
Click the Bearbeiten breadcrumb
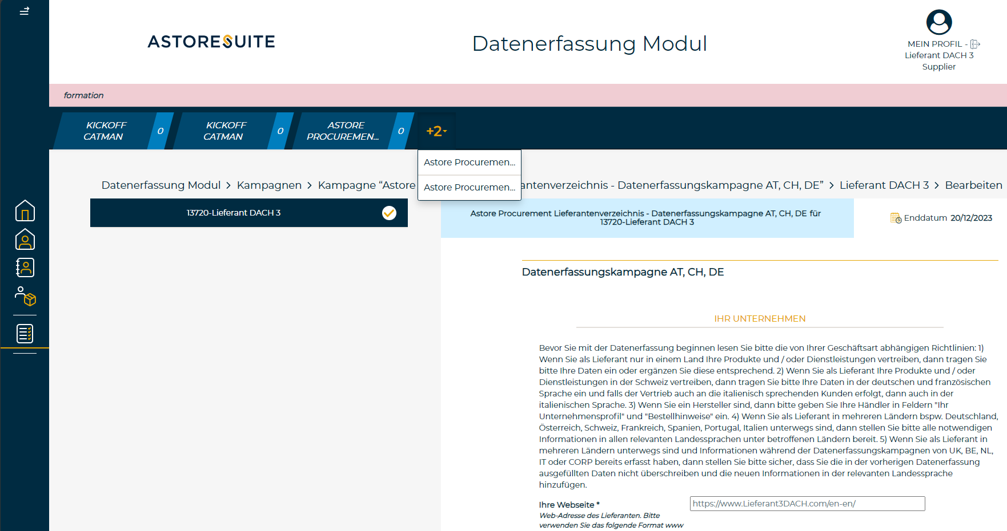click(x=973, y=185)
